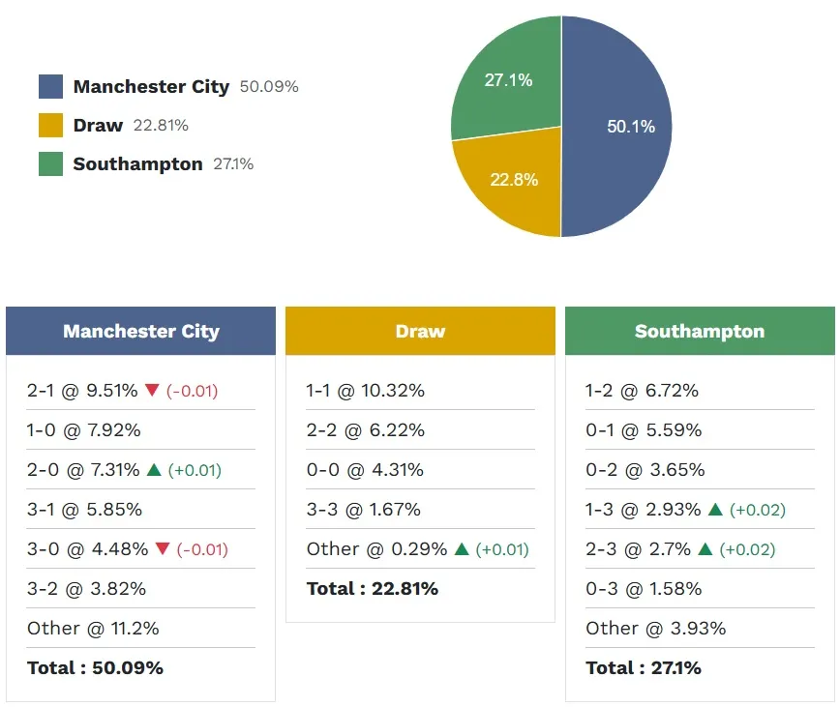Click the 1-2 @ 6.72% Southampton score
Image resolution: width=840 pixels, height=707 pixels.
(x=642, y=391)
